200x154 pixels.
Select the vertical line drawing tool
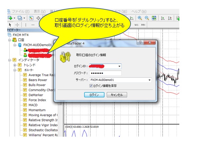[26, 25]
